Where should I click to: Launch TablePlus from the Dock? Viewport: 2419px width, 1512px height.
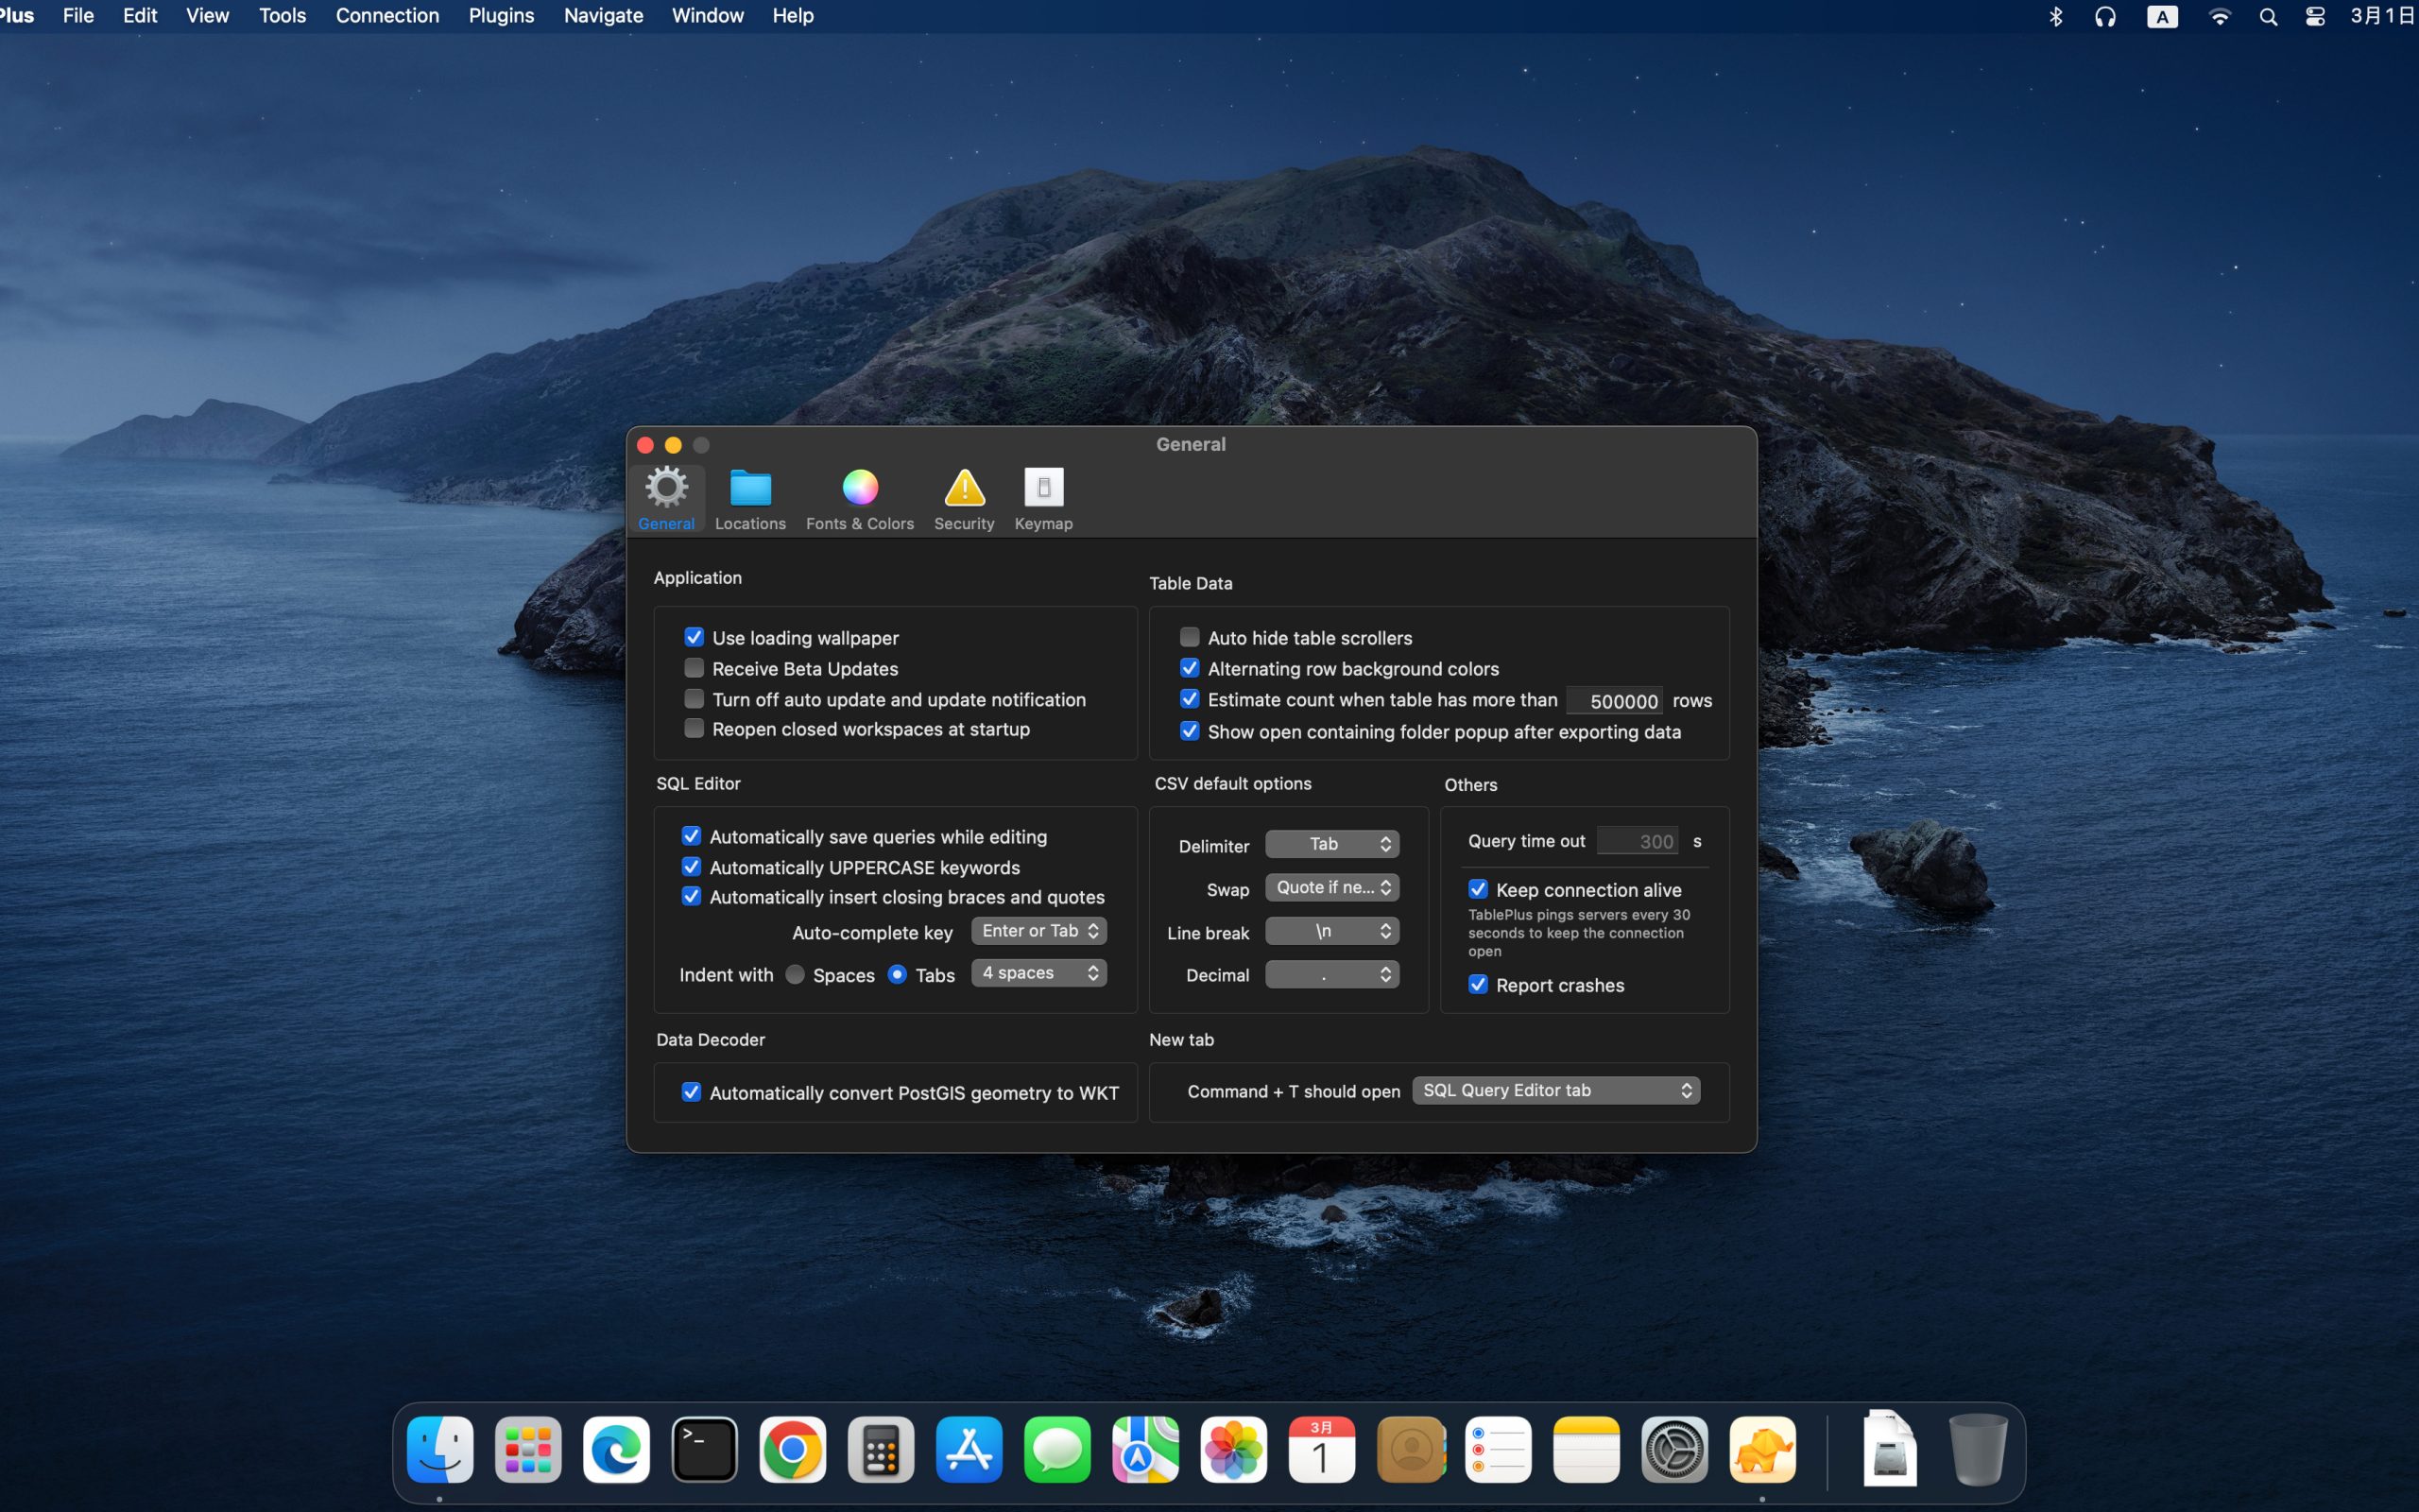click(x=1765, y=1448)
